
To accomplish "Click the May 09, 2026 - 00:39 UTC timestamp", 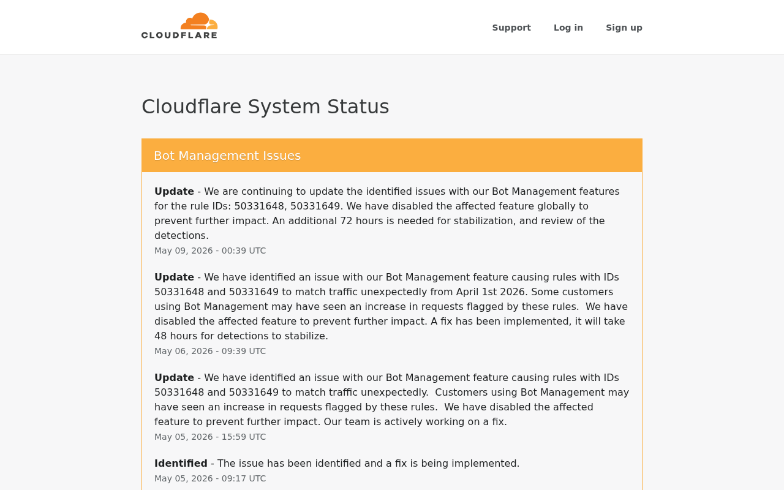I will 210,251.
